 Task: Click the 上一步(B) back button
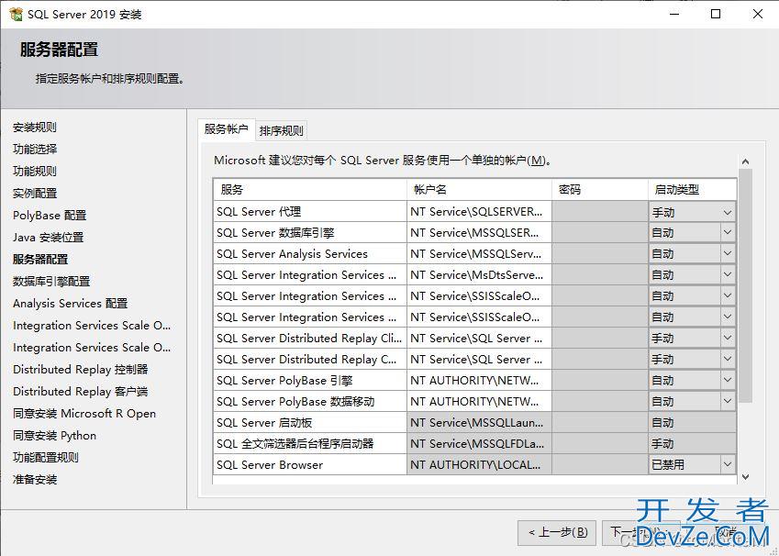pos(558,533)
